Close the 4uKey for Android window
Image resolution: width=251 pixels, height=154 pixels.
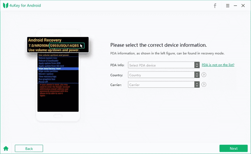click(x=243, y=6)
